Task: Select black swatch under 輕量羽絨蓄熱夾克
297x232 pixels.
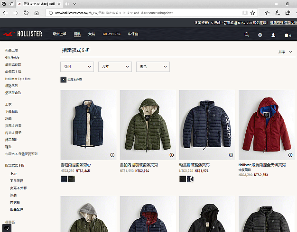Action: pos(183,179)
